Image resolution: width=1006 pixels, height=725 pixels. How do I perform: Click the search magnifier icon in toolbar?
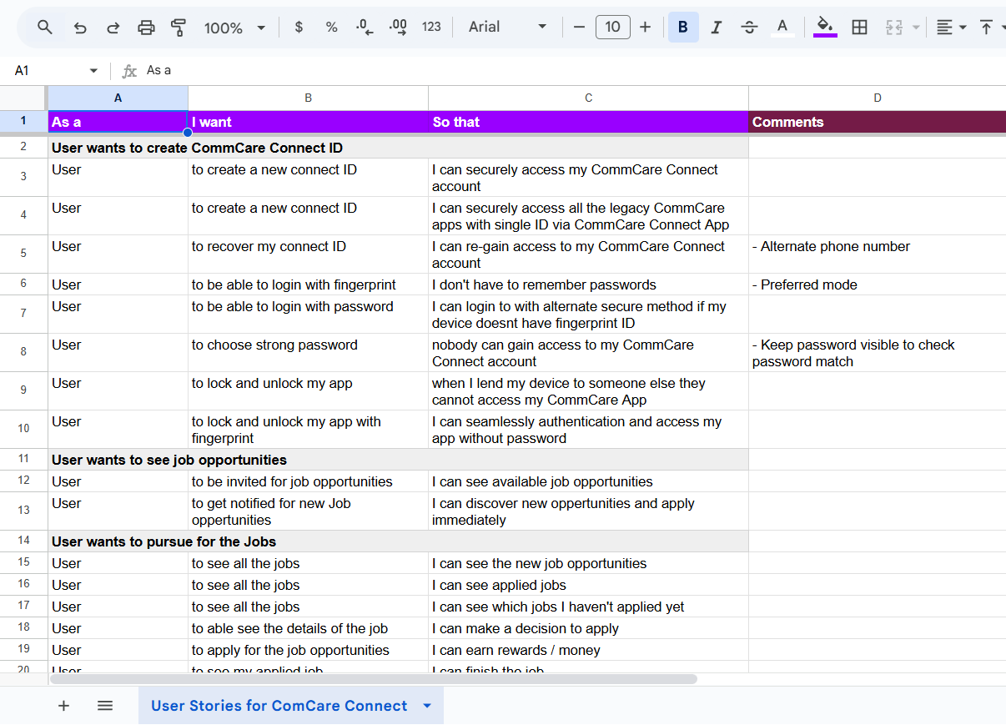pos(45,28)
